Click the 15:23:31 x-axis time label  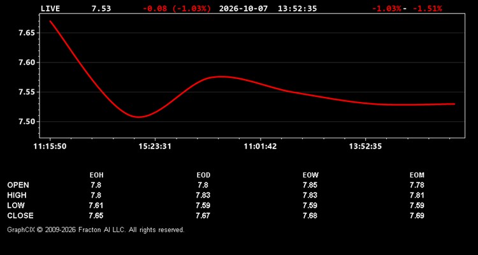155,147
